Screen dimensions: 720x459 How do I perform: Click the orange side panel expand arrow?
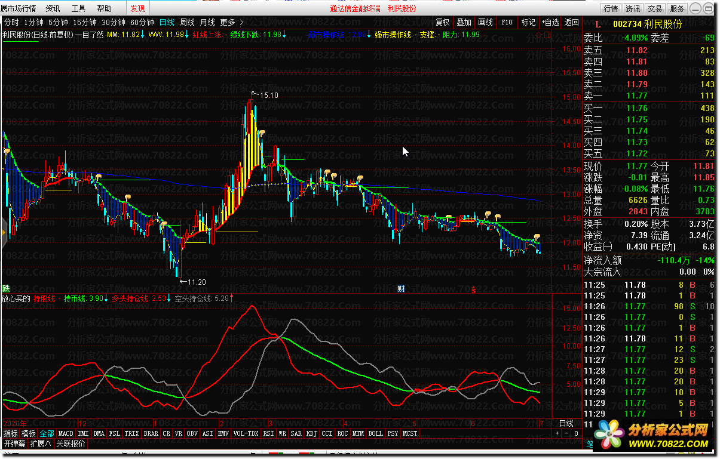point(3,232)
